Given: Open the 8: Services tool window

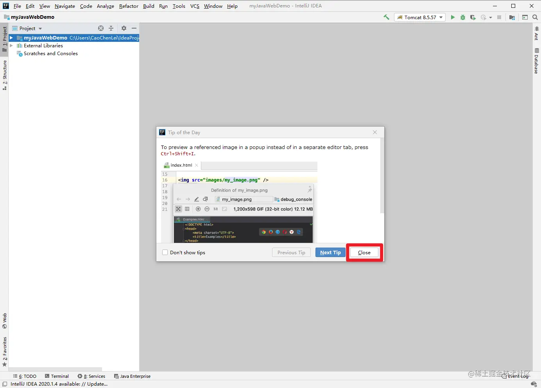Looking at the screenshot, I should coord(91,376).
